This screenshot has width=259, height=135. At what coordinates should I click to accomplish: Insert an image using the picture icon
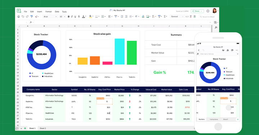click(x=148, y=16)
